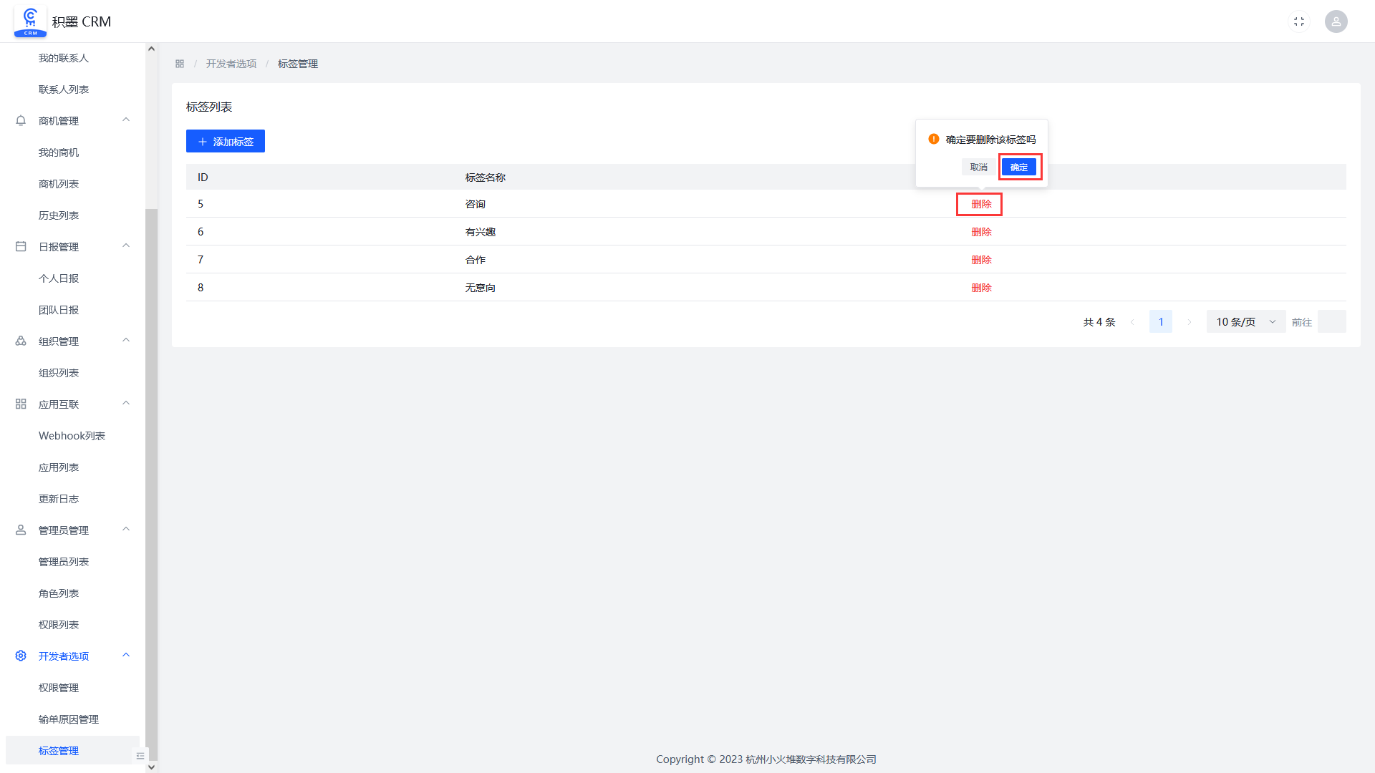Click the 管理员管理 person icon
Viewport: 1375px width, 773px height.
click(21, 530)
